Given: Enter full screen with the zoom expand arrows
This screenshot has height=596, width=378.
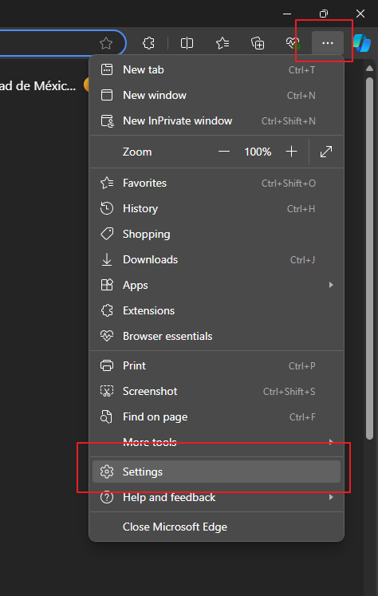Looking at the screenshot, I should 326,152.
